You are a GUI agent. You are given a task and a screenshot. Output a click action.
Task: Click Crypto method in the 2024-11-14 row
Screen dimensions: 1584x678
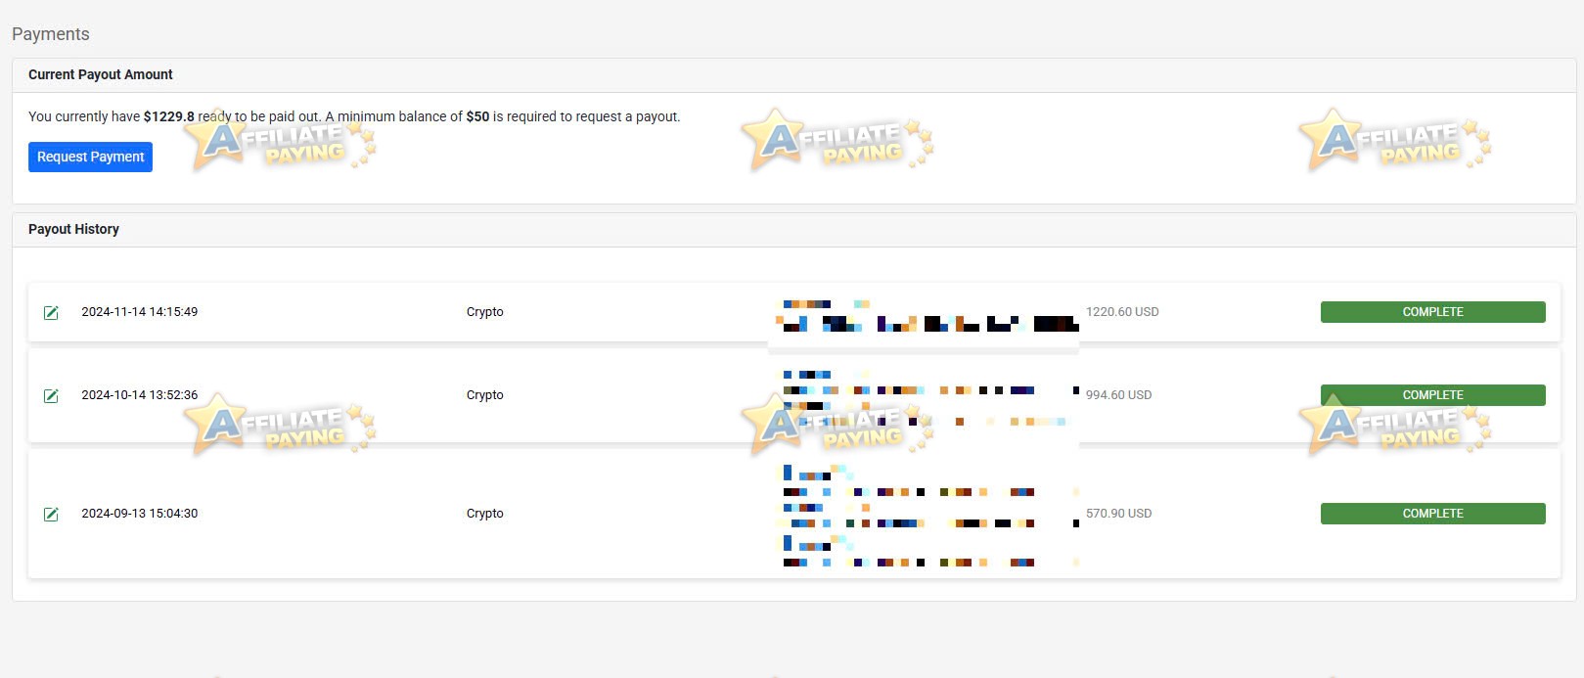click(485, 312)
